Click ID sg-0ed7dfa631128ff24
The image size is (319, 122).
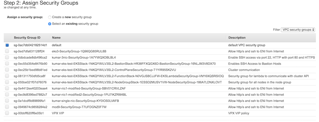tap(29, 51)
